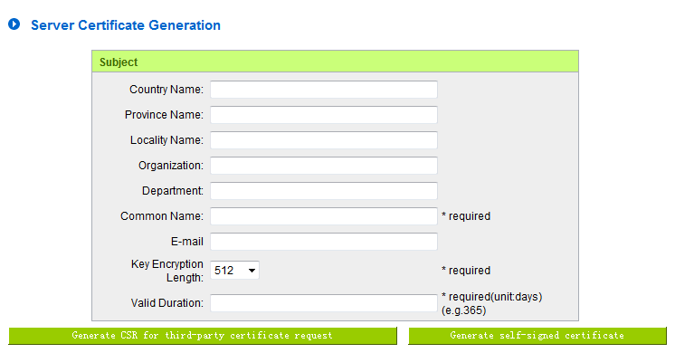Click the blue arrow icon beside Server Certificate Generation

click(14, 24)
